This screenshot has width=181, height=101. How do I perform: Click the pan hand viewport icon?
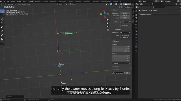(x=107, y=23)
